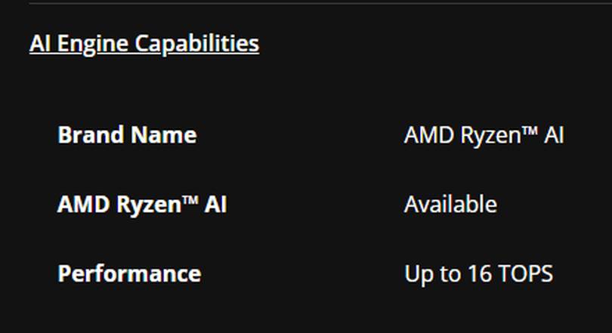Select the Up to 16 TOPS value

coord(478,274)
